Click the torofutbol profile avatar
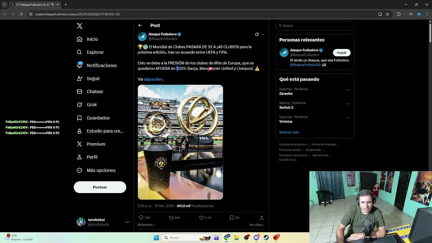432x243 pixels. [81, 222]
